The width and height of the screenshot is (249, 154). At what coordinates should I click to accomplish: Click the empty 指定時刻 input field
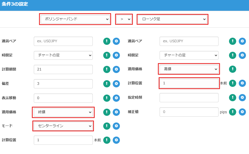[x=189, y=97]
